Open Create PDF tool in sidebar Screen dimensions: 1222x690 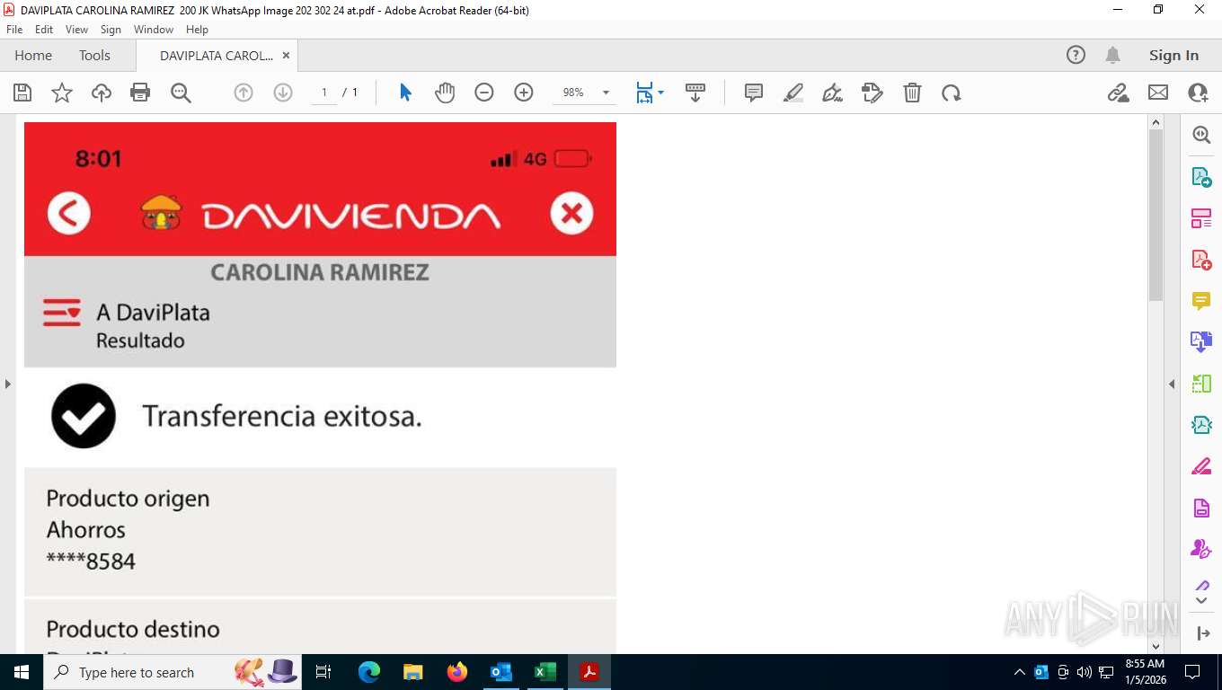[1201, 260]
